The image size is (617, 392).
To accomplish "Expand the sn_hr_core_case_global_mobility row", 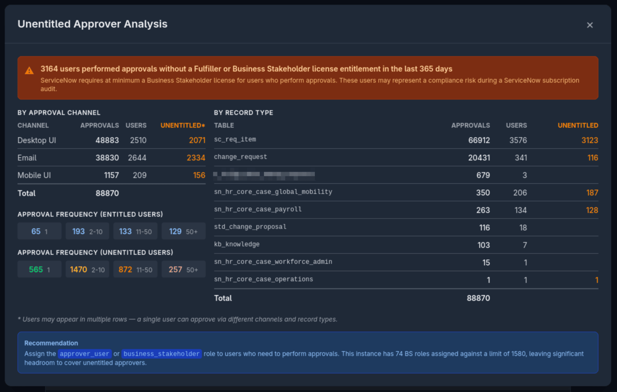I will coord(273,192).
